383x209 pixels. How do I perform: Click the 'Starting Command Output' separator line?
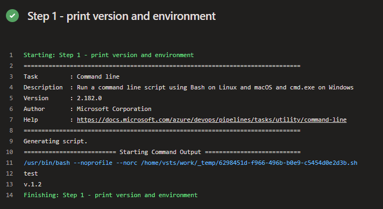click(x=162, y=152)
